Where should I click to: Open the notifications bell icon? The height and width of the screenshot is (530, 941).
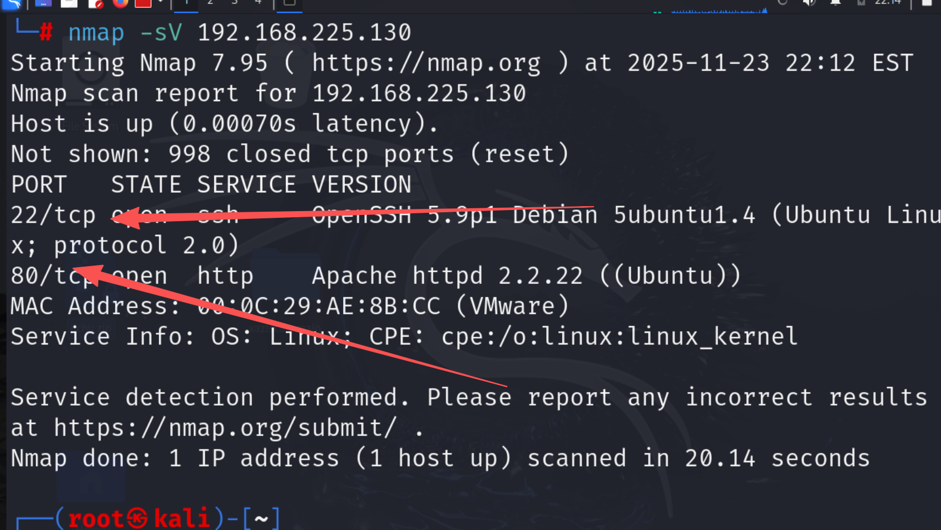[835, 3]
